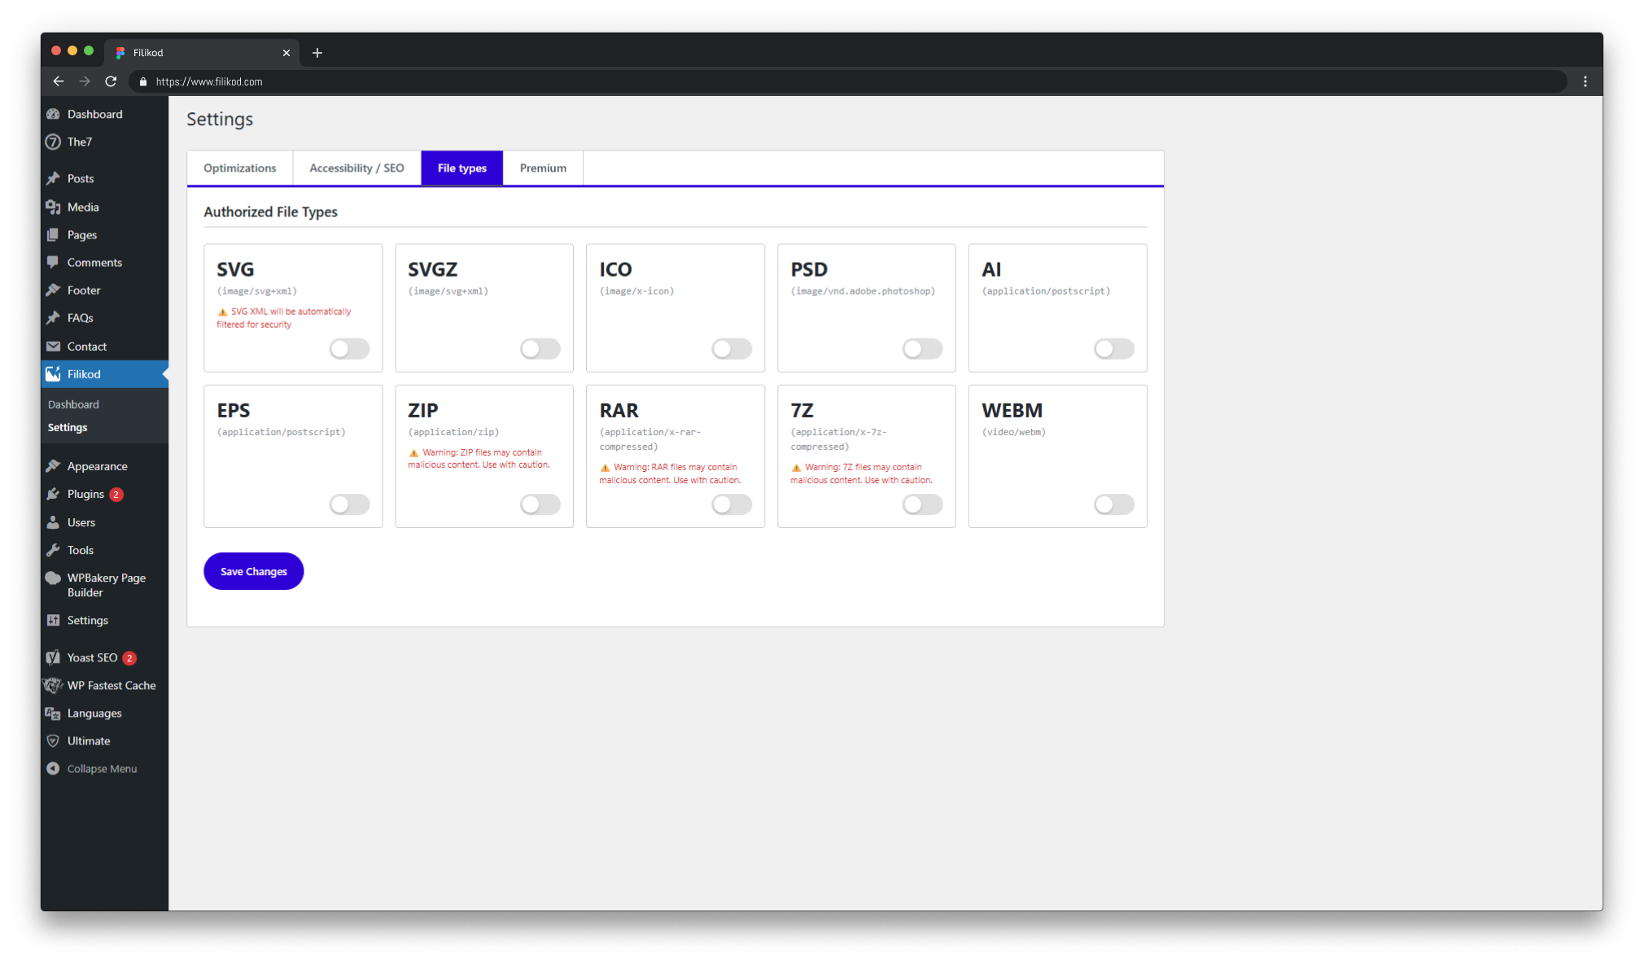Click the Save Changes button
Image resolution: width=1644 pixels, height=960 pixels.
pyautogui.click(x=253, y=571)
